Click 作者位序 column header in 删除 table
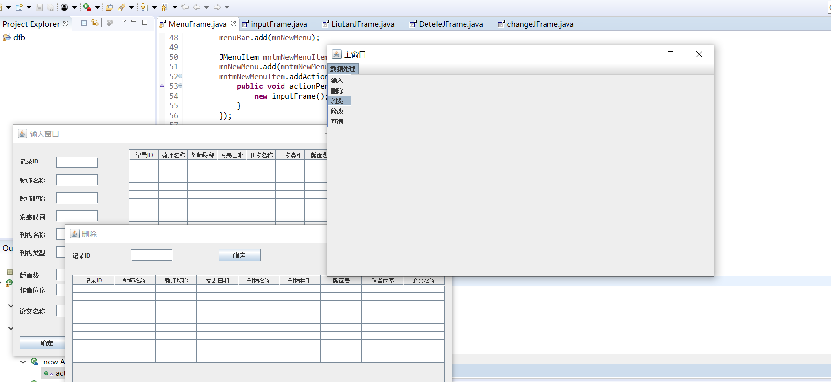This screenshot has height=382, width=831. click(x=382, y=281)
